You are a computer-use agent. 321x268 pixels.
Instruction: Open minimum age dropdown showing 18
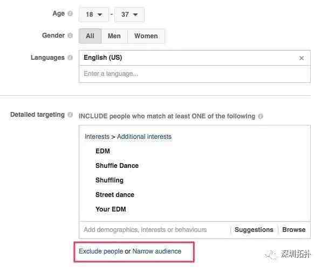(x=94, y=15)
